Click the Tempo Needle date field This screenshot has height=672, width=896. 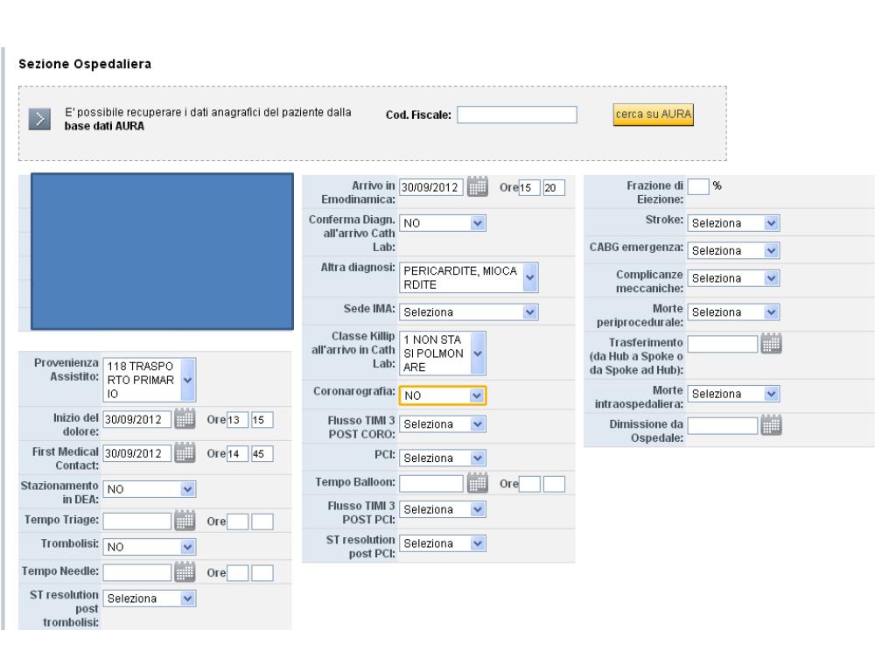pos(137,572)
